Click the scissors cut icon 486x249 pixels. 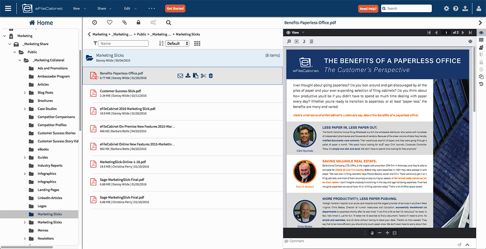pos(203,76)
